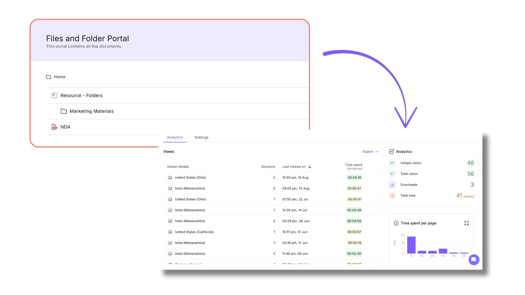Open the NDA document
Screen dimensions: 525x295
65,127
